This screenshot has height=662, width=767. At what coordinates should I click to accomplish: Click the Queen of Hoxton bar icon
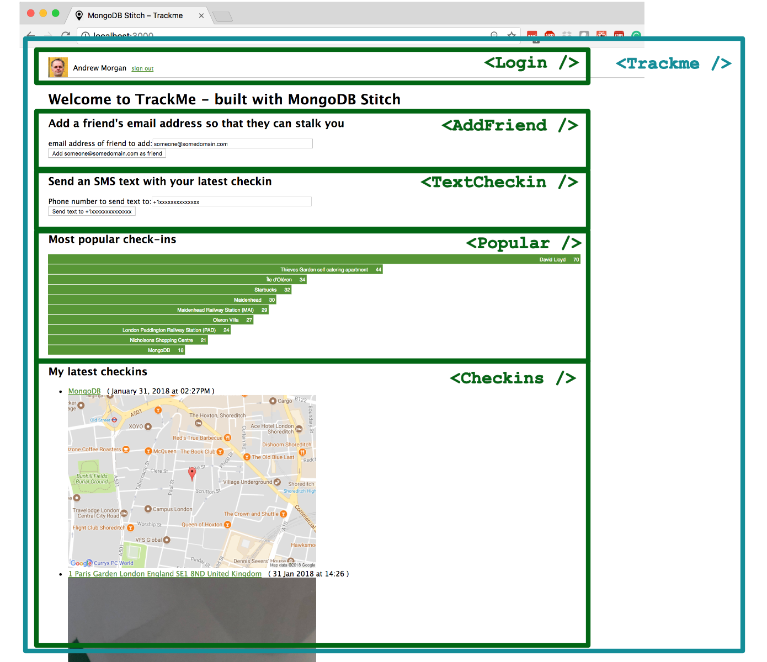227,525
